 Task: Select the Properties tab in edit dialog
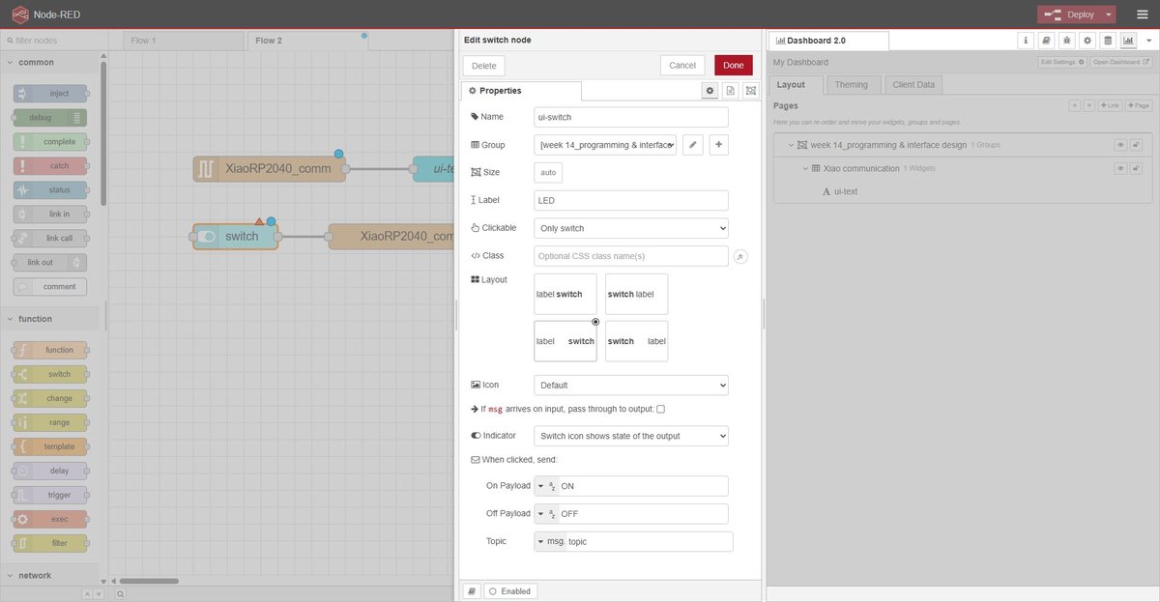[x=521, y=91]
